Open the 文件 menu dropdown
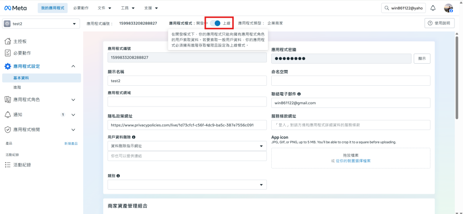 pyautogui.click(x=104, y=8)
